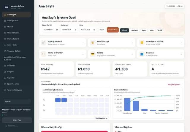Click the MS logo badge

tap(7, 7)
